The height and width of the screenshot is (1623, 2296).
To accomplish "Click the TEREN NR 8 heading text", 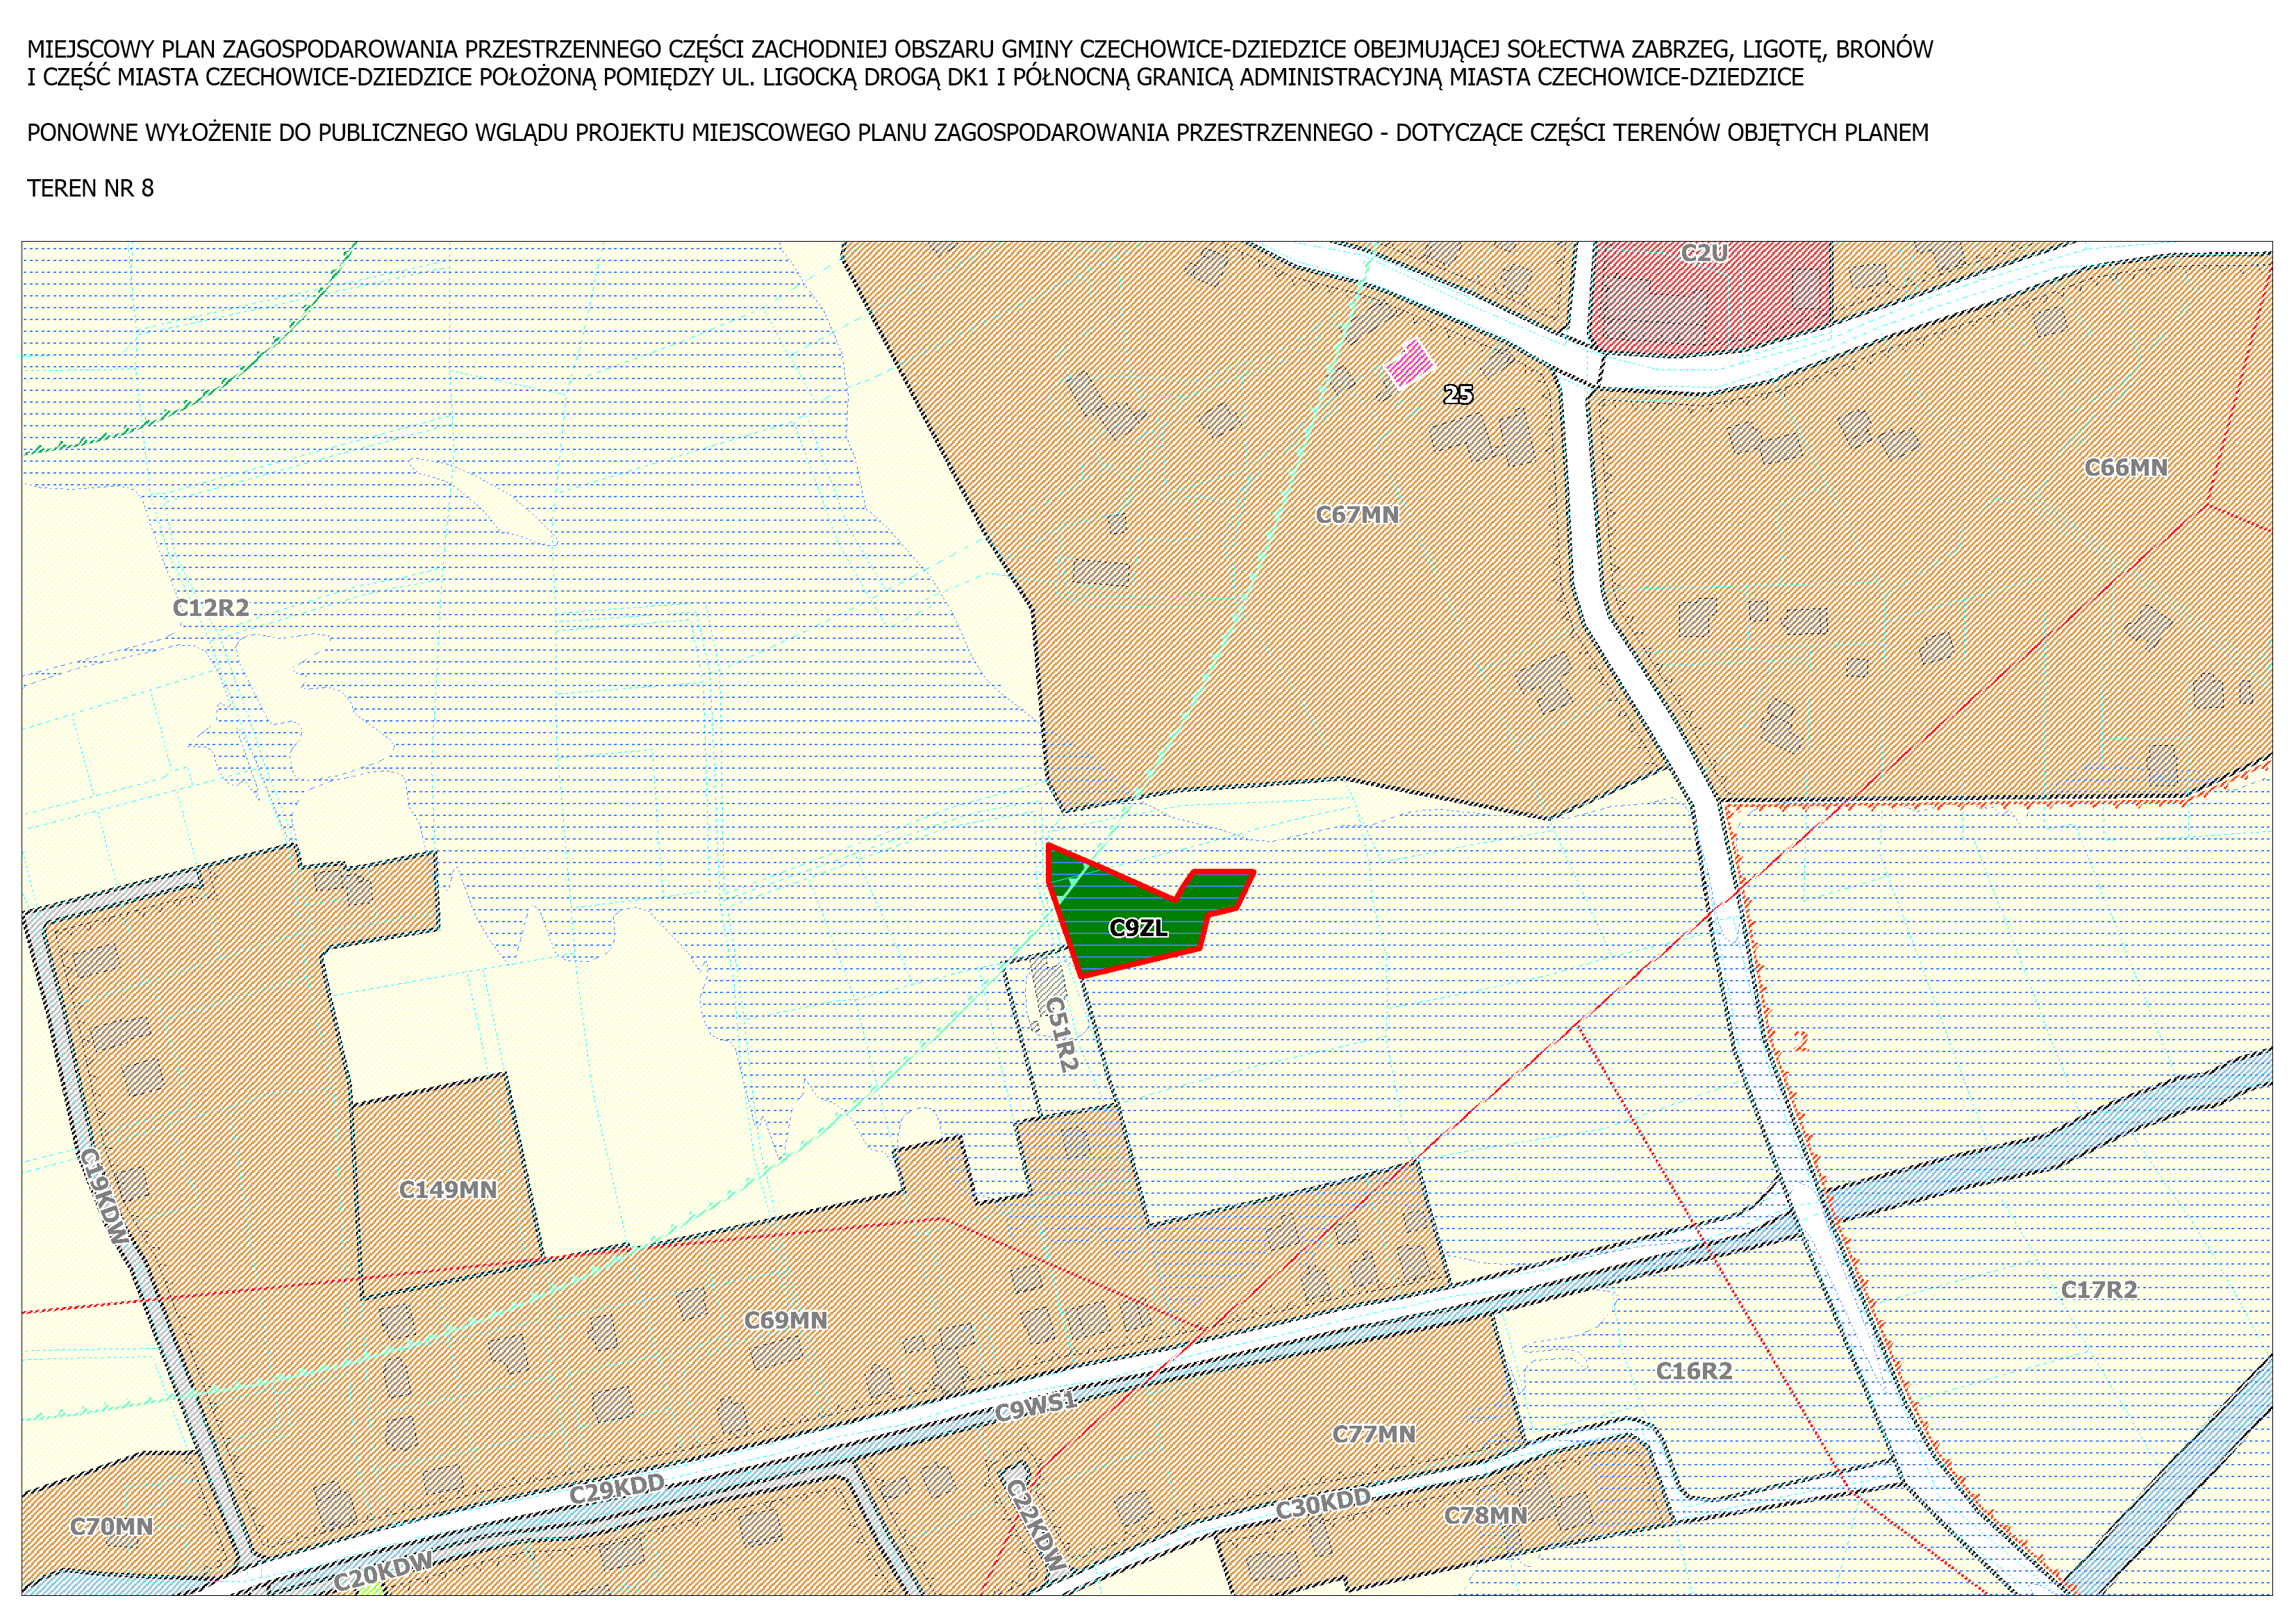I will 90,189.
